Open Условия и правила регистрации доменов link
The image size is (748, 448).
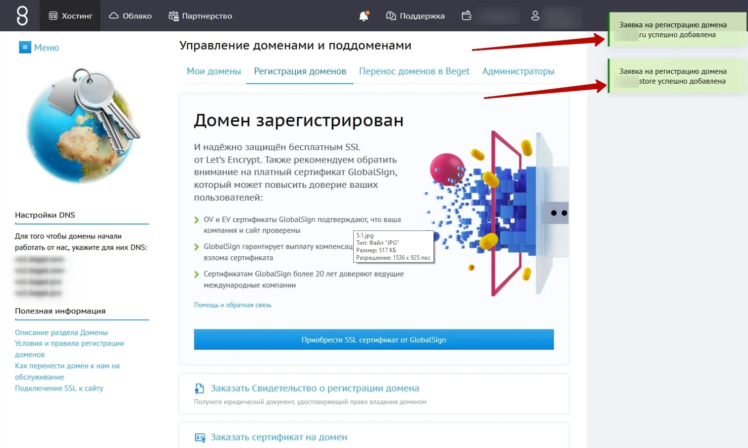tap(69, 349)
